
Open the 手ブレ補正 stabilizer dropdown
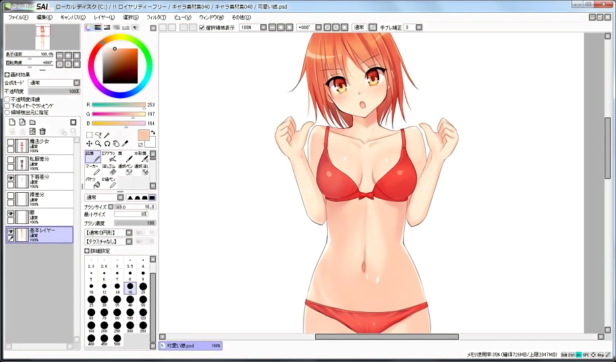click(419, 28)
